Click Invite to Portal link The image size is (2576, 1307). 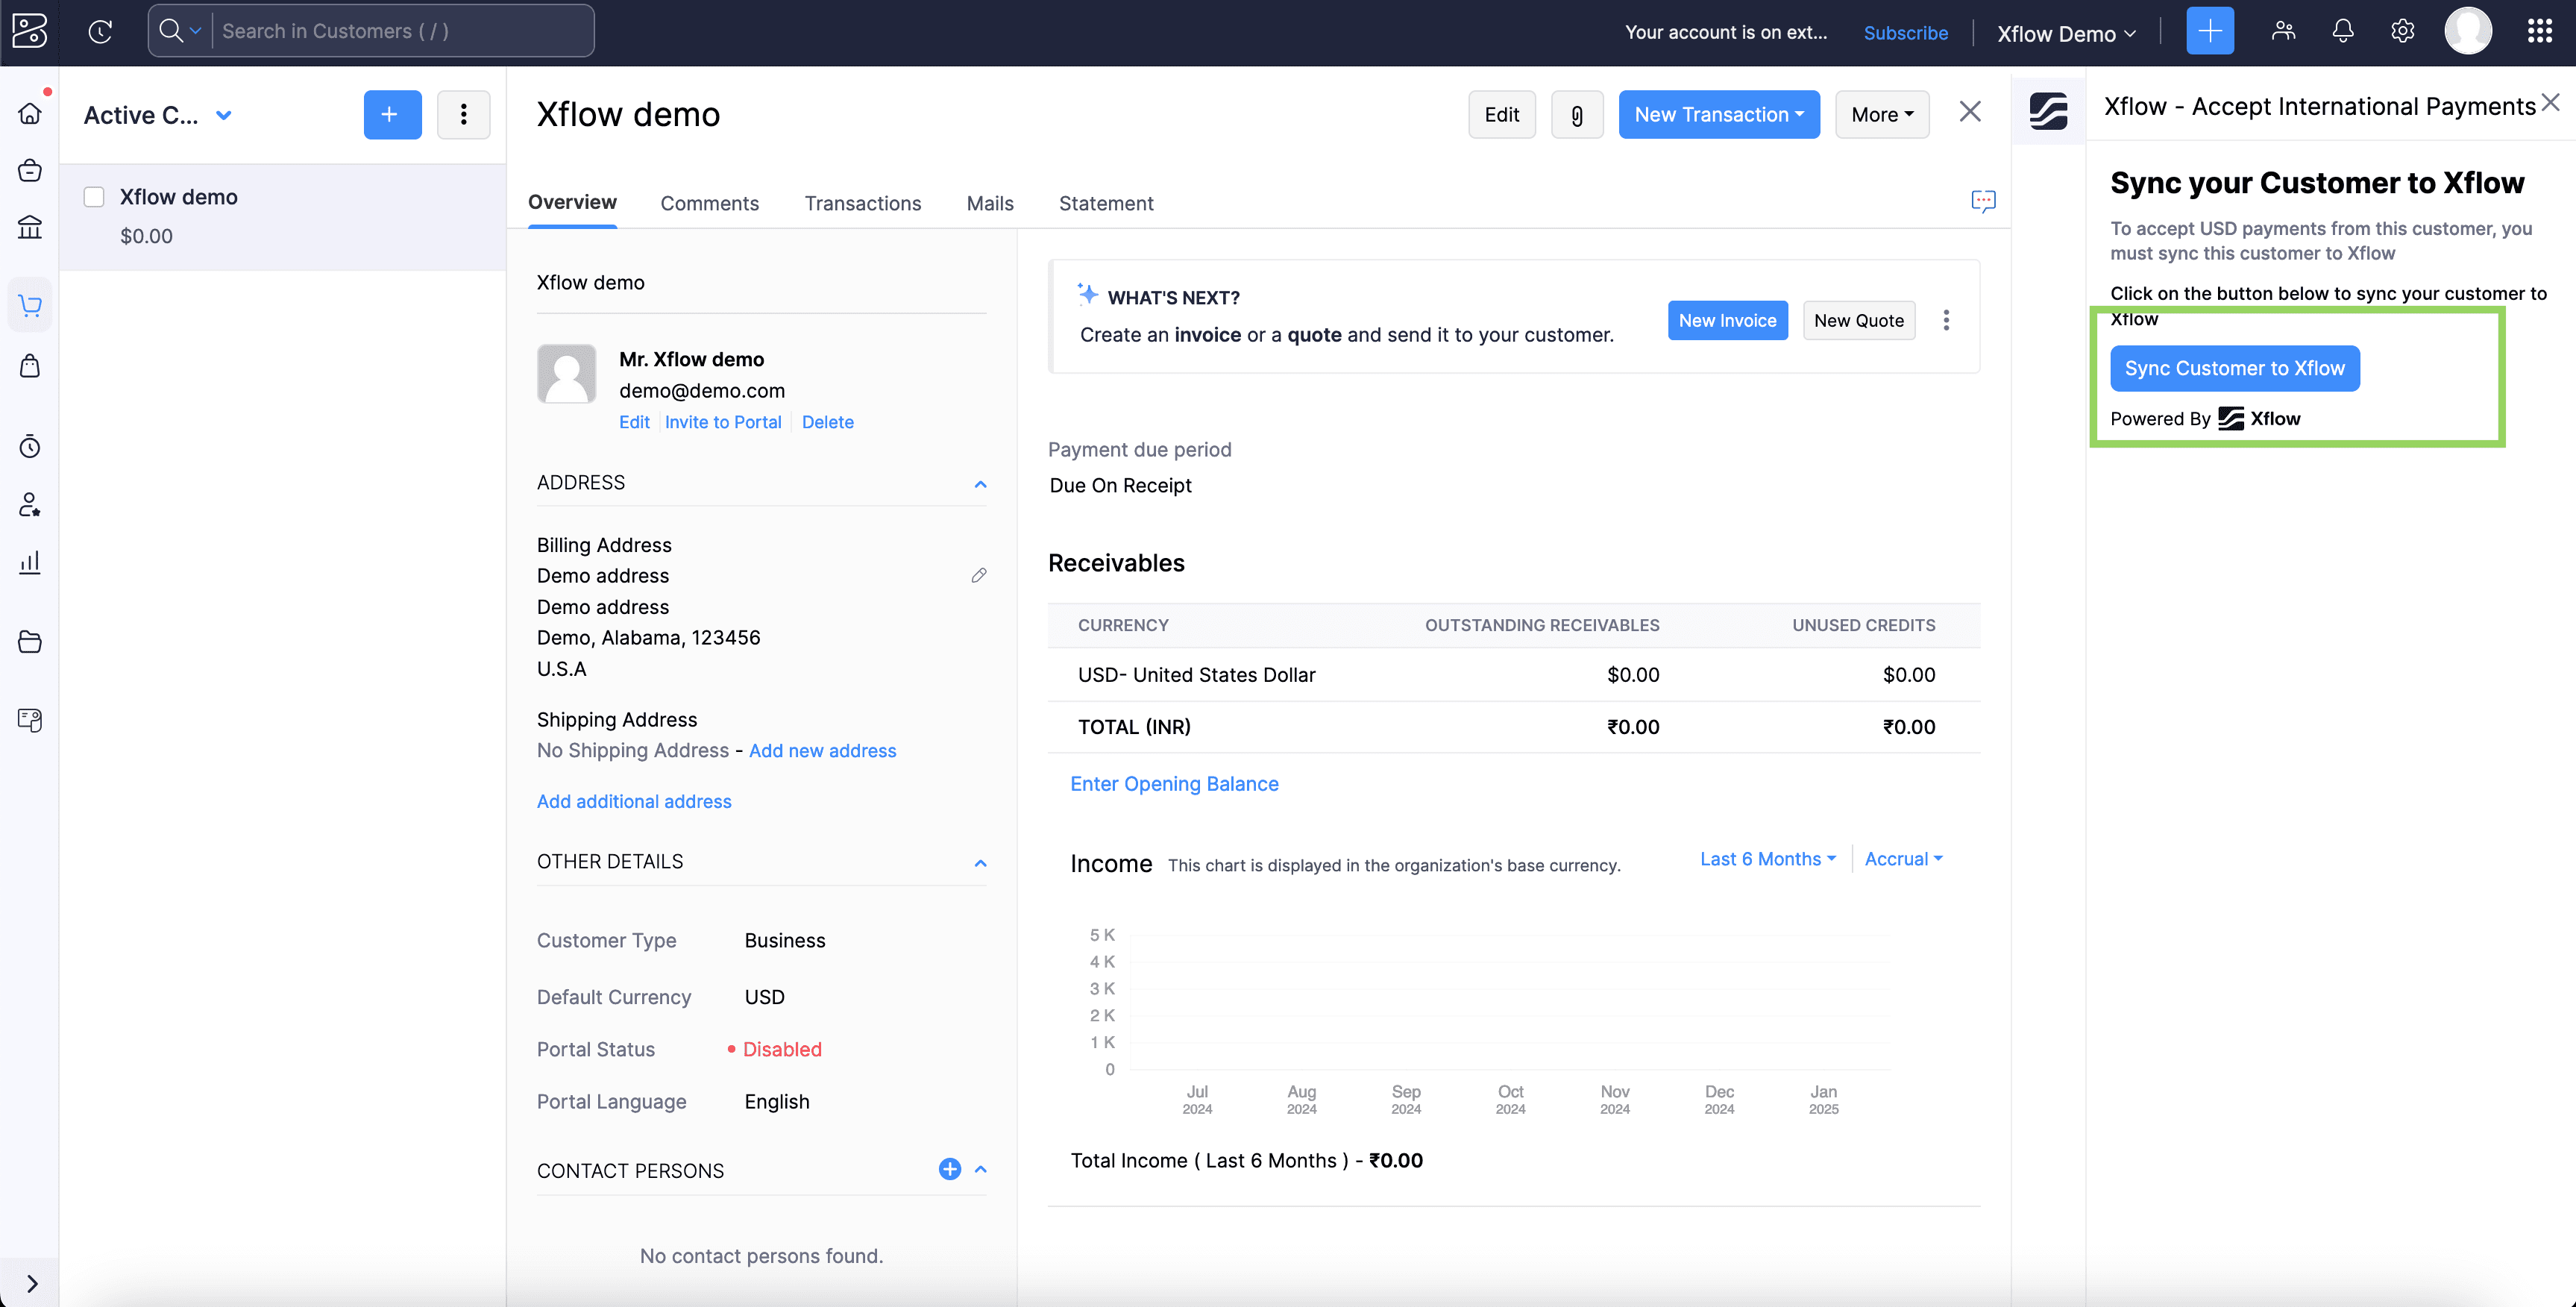[x=723, y=422]
